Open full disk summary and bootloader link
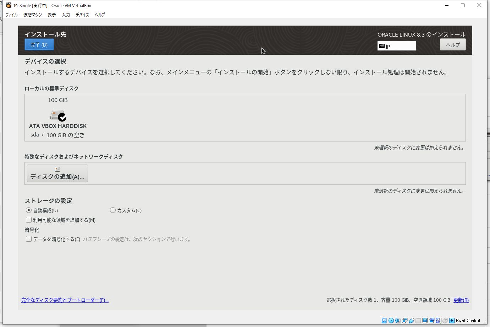 (65, 300)
